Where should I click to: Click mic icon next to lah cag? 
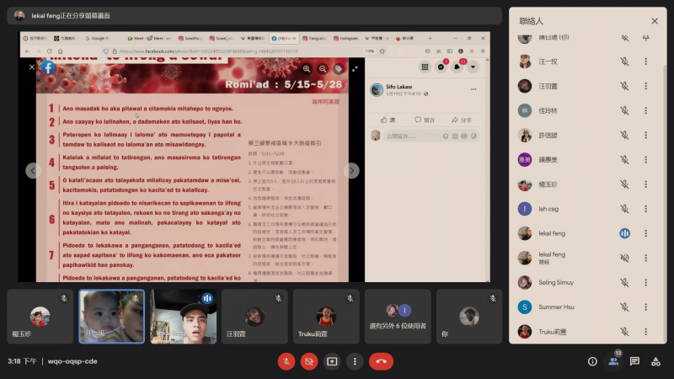624,209
